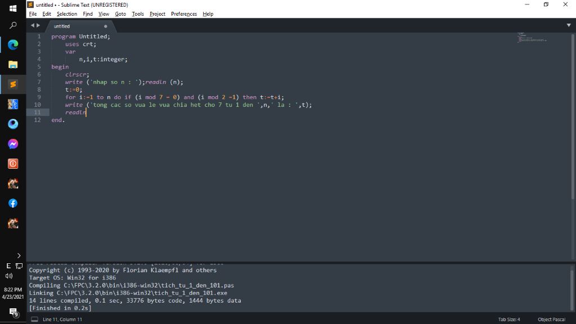Click 'i mod 7 = 0' condition

tap(157, 97)
